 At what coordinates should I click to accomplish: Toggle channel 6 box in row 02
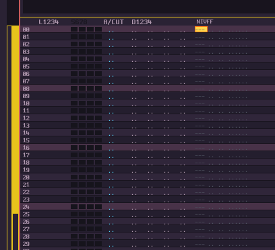click(82, 44)
